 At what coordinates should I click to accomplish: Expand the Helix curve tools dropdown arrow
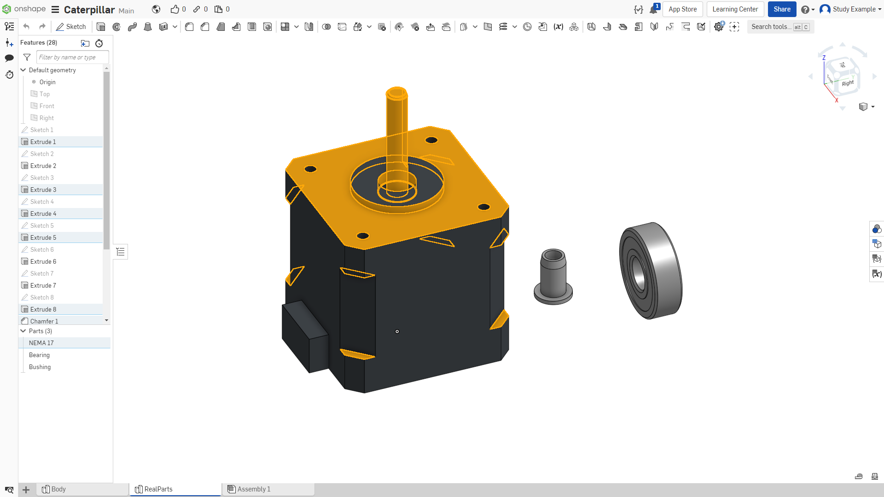click(x=515, y=27)
